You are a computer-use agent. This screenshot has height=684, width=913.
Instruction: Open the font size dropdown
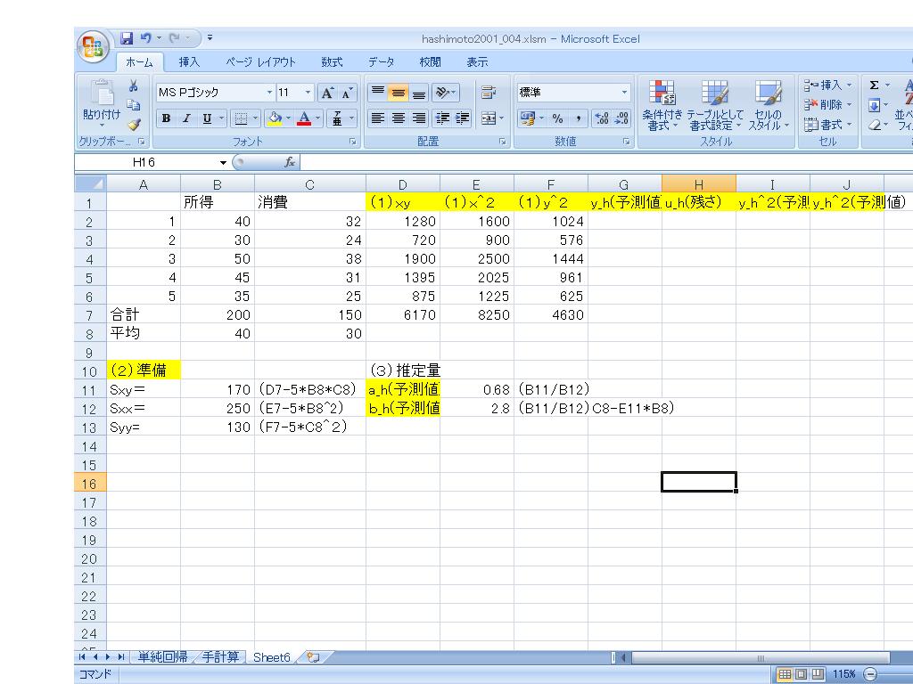(x=308, y=93)
